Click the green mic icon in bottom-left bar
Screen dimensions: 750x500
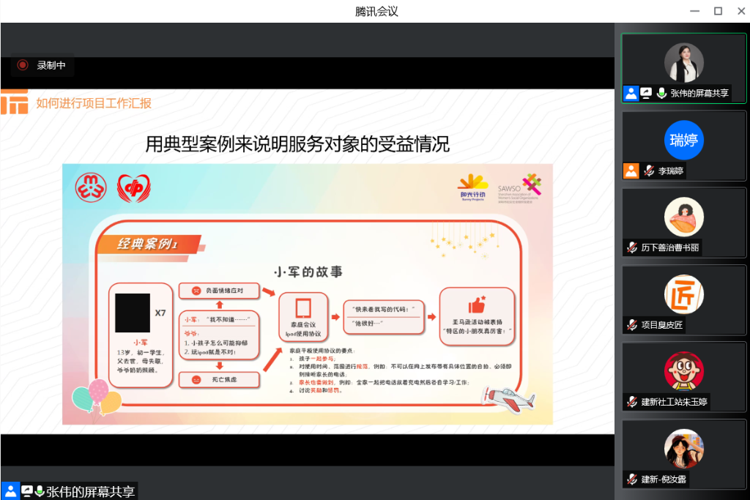[x=40, y=491]
